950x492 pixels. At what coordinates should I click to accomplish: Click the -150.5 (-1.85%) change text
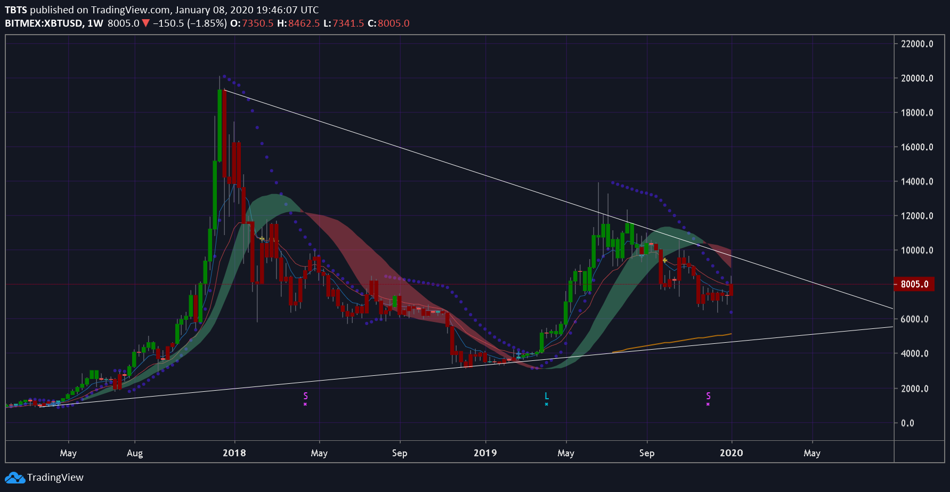coord(190,23)
